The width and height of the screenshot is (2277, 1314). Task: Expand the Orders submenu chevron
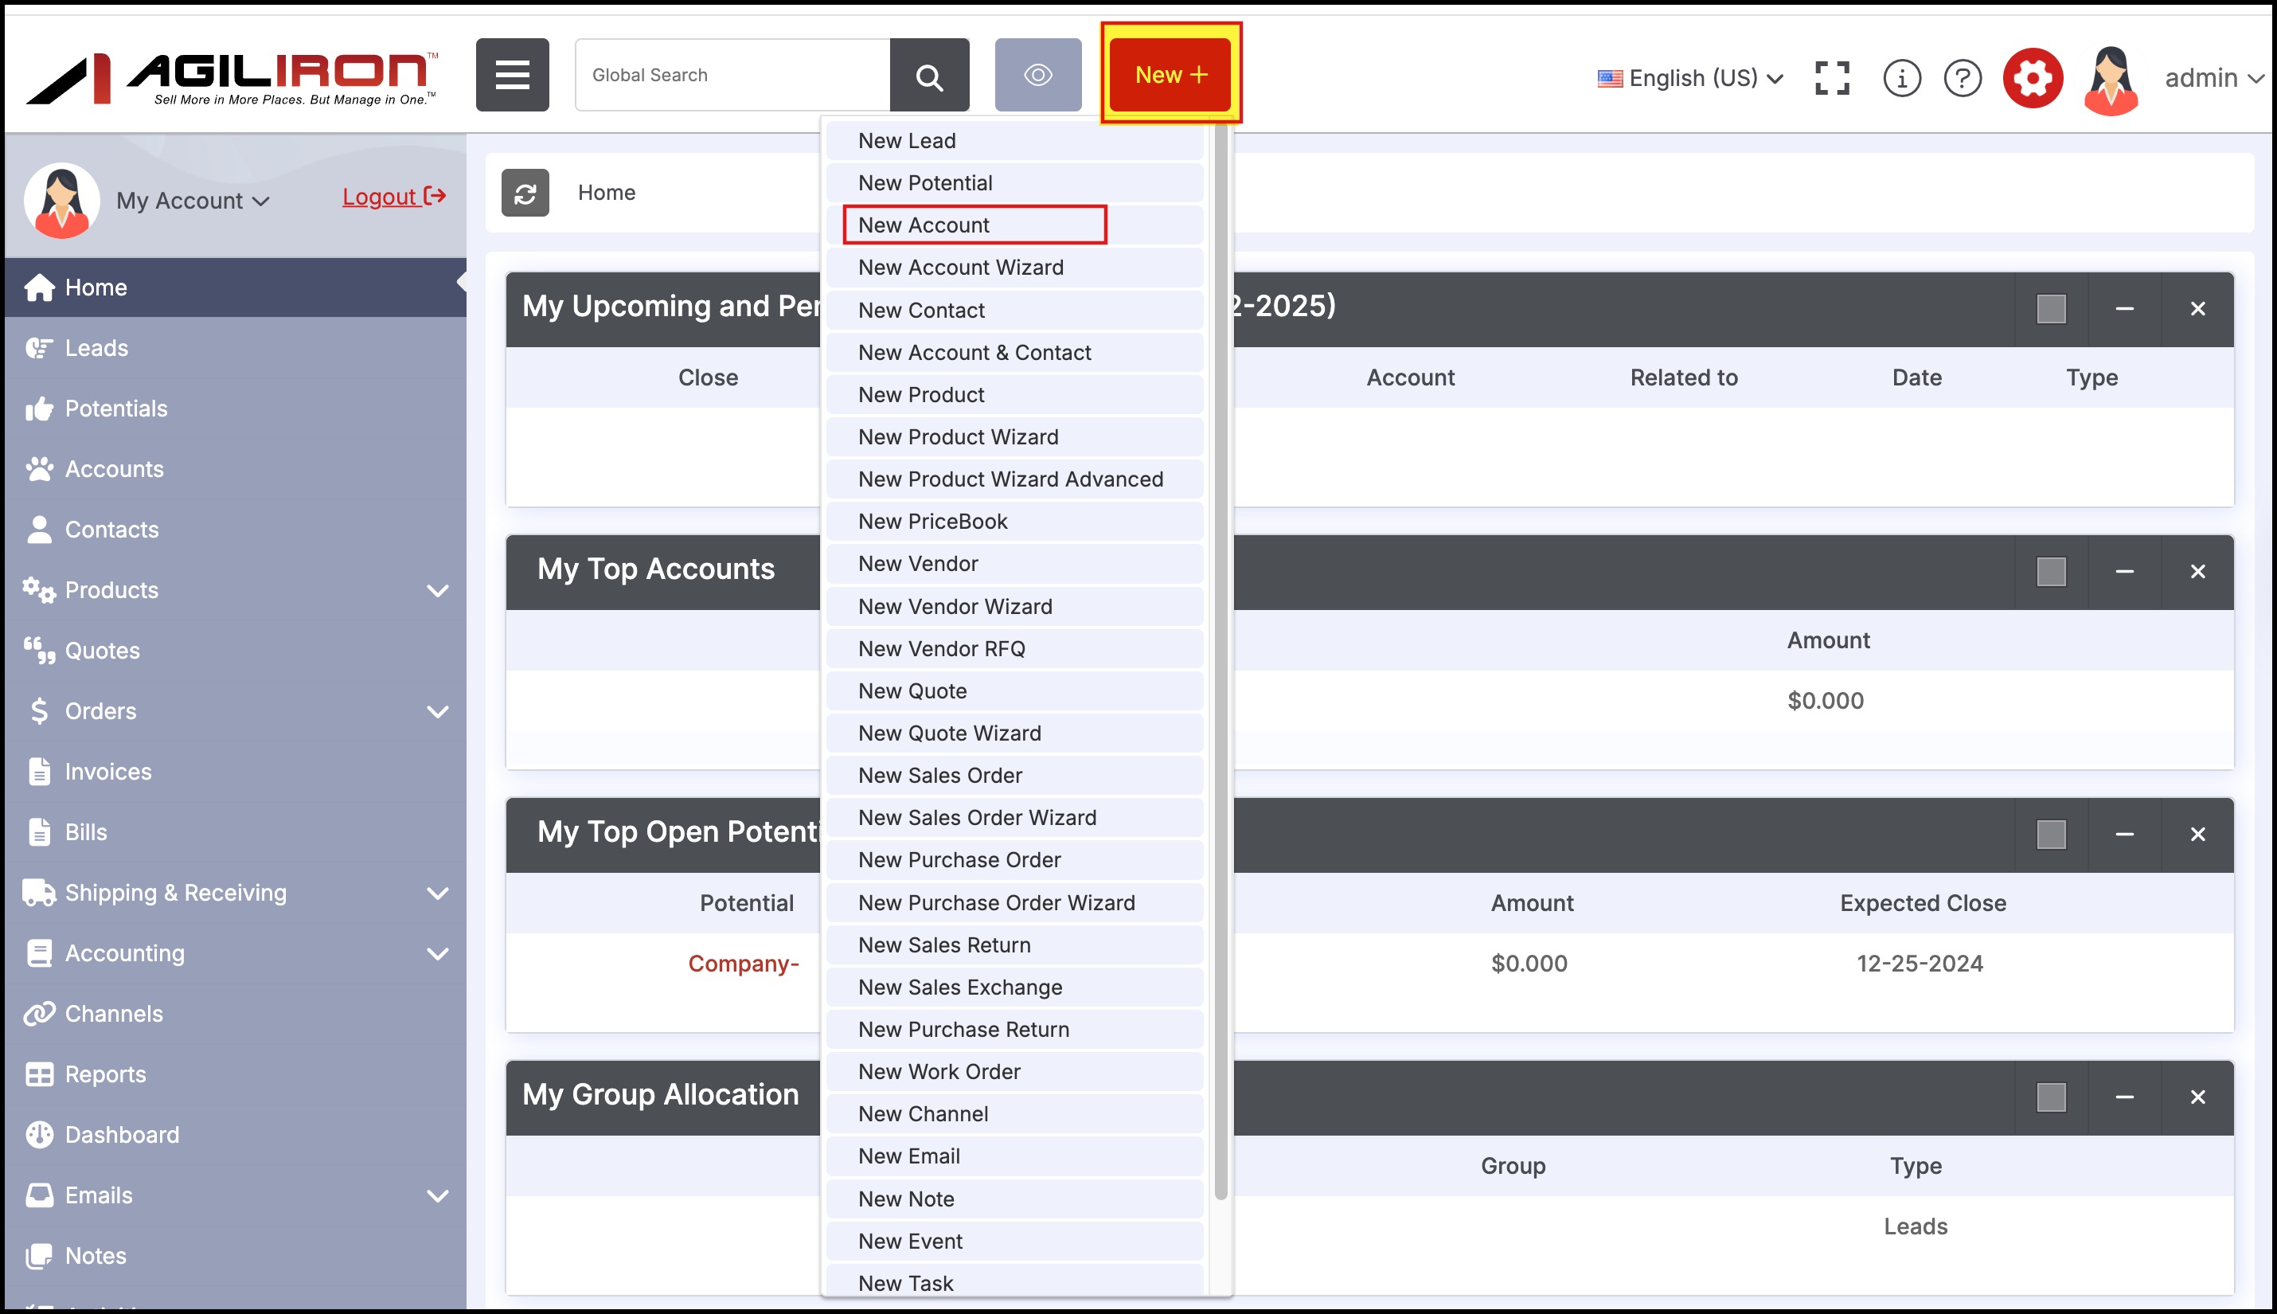point(438,711)
